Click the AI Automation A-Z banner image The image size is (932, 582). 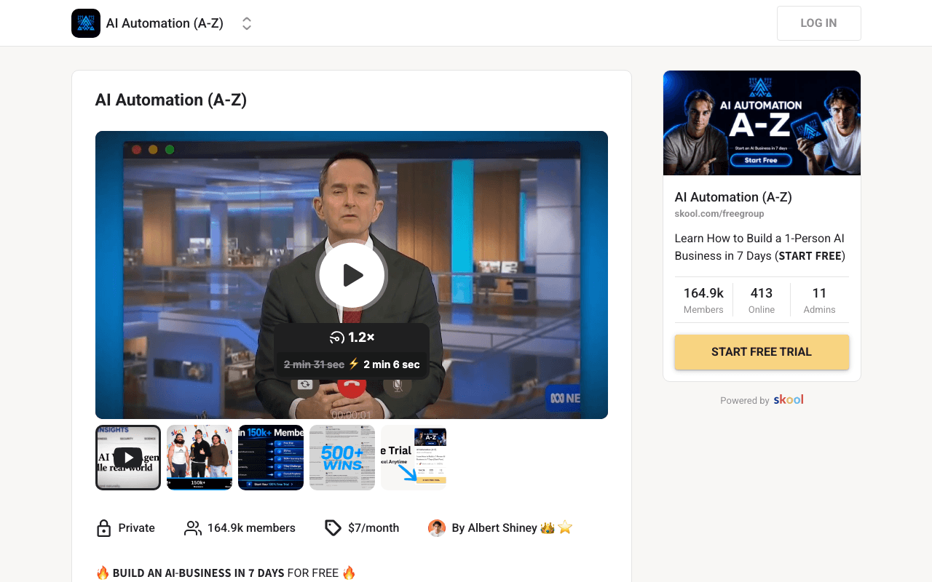[x=762, y=123]
